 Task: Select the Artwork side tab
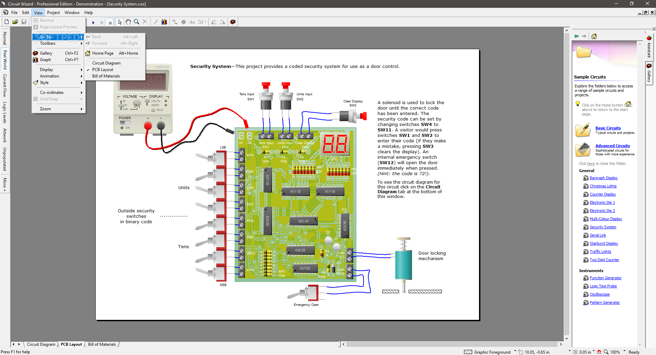[x=5, y=136]
